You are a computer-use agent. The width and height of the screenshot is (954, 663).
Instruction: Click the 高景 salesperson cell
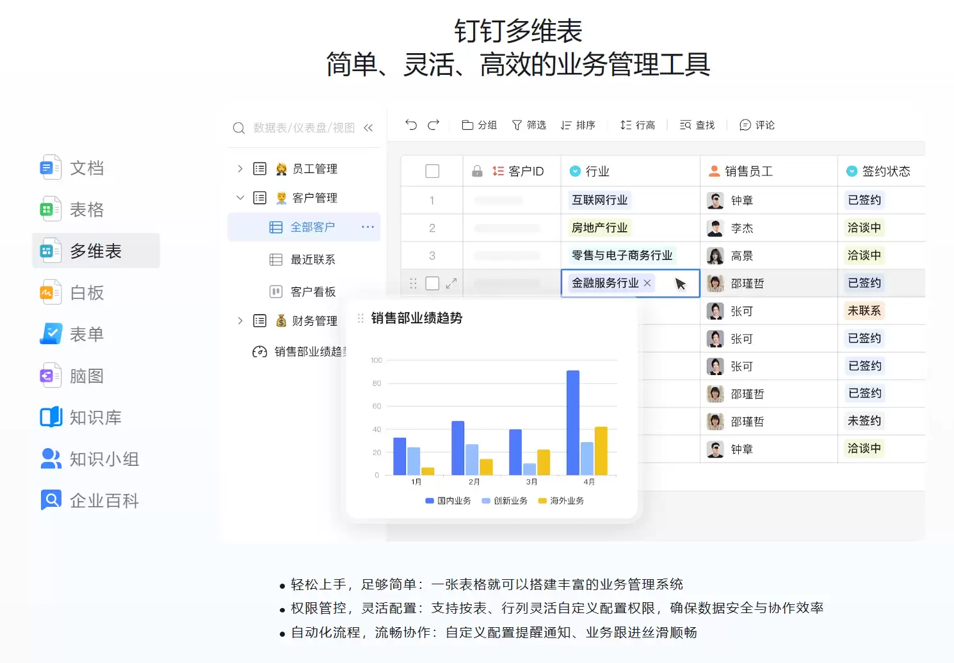pos(768,255)
